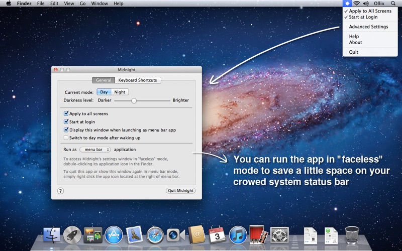Click the Quit Midnight button

tap(181, 191)
